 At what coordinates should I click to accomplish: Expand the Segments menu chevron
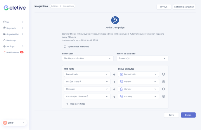click(23, 28)
